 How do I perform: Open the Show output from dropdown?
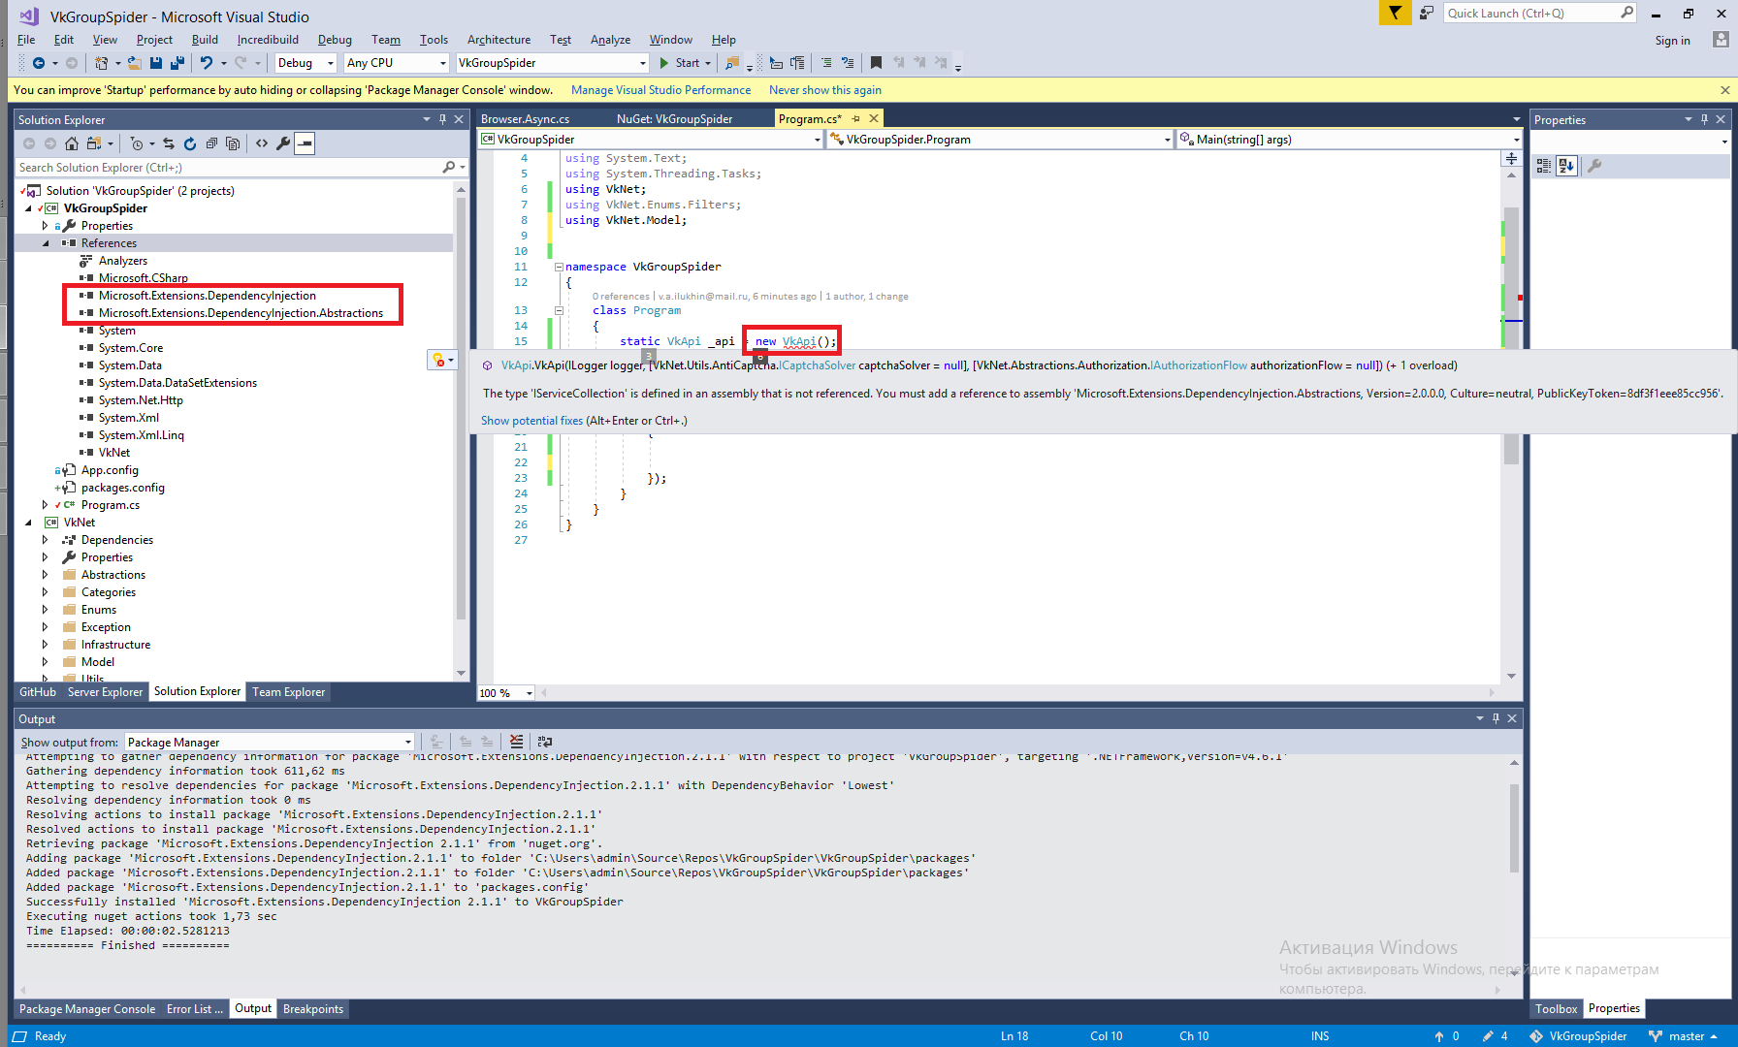pyautogui.click(x=270, y=742)
